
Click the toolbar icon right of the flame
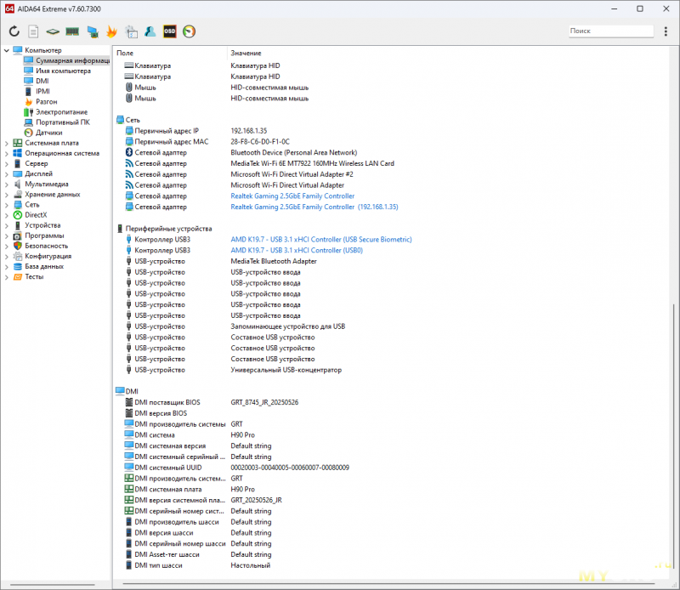point(131,31)
